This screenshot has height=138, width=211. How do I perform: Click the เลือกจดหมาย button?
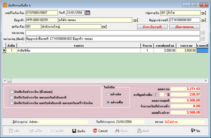(184, 27)
